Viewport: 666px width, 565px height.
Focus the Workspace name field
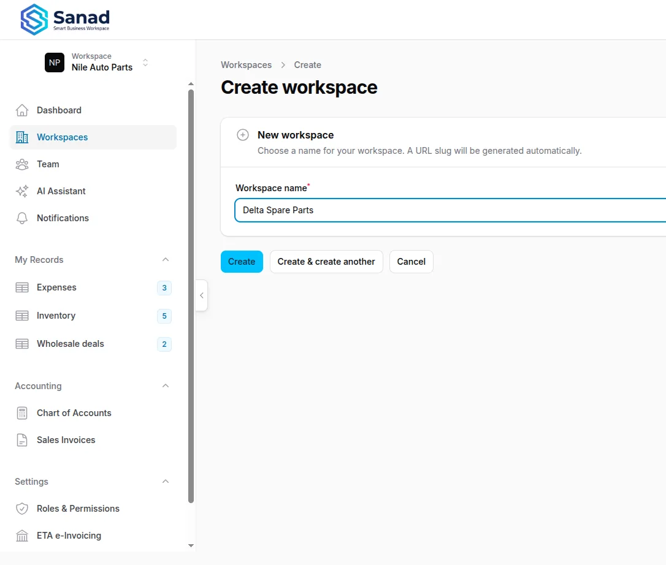click(x=450, y=210)
